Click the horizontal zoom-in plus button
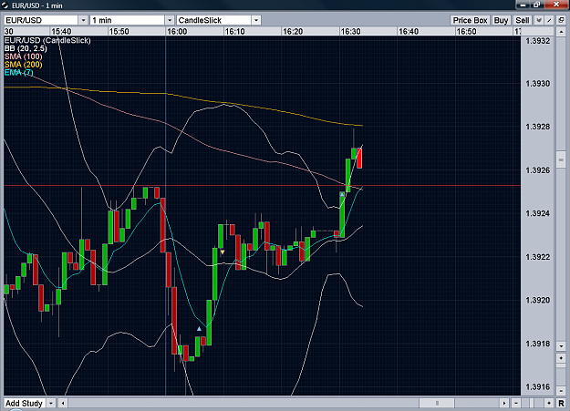 pyautogui.click(x=549, y=403)
